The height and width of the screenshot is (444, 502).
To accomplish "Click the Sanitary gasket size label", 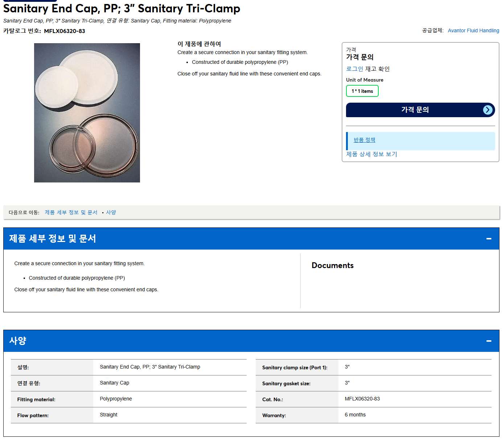I will pos(286,384).
